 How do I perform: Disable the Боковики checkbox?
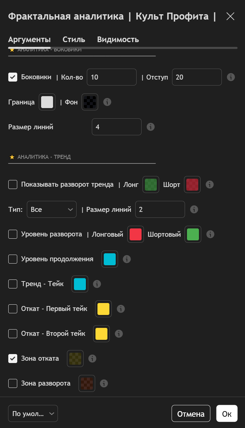coord(13,77)
